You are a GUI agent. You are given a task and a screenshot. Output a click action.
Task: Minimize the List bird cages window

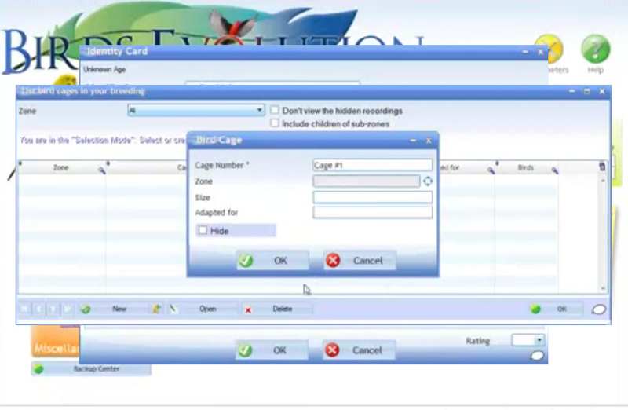point(572,91)
